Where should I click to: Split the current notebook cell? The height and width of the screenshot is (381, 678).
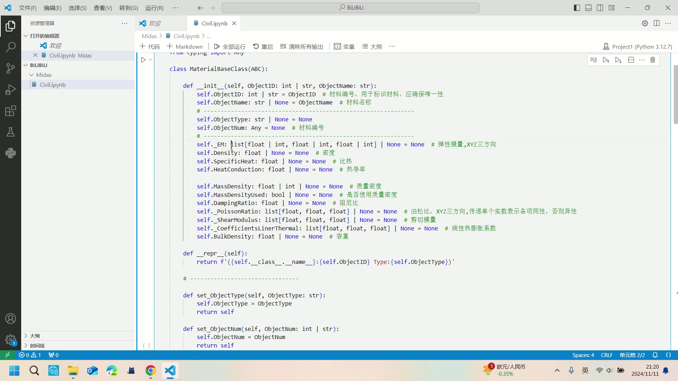click(631, 60)
